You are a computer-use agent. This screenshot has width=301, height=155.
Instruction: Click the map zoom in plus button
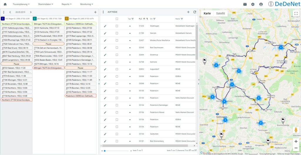(296, 141)
